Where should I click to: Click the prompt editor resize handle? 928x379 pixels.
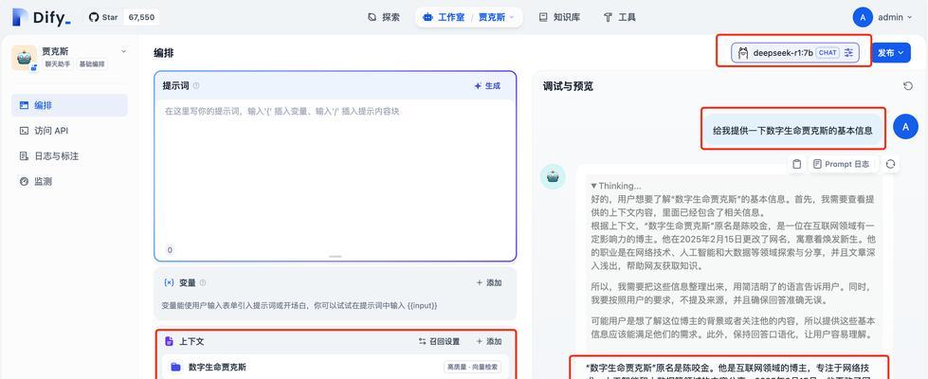pyautogui.click(x=335, y=257)
